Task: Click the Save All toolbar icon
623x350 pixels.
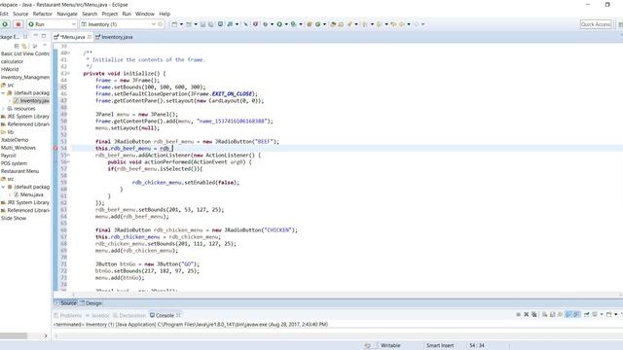Action: [211, 24]
